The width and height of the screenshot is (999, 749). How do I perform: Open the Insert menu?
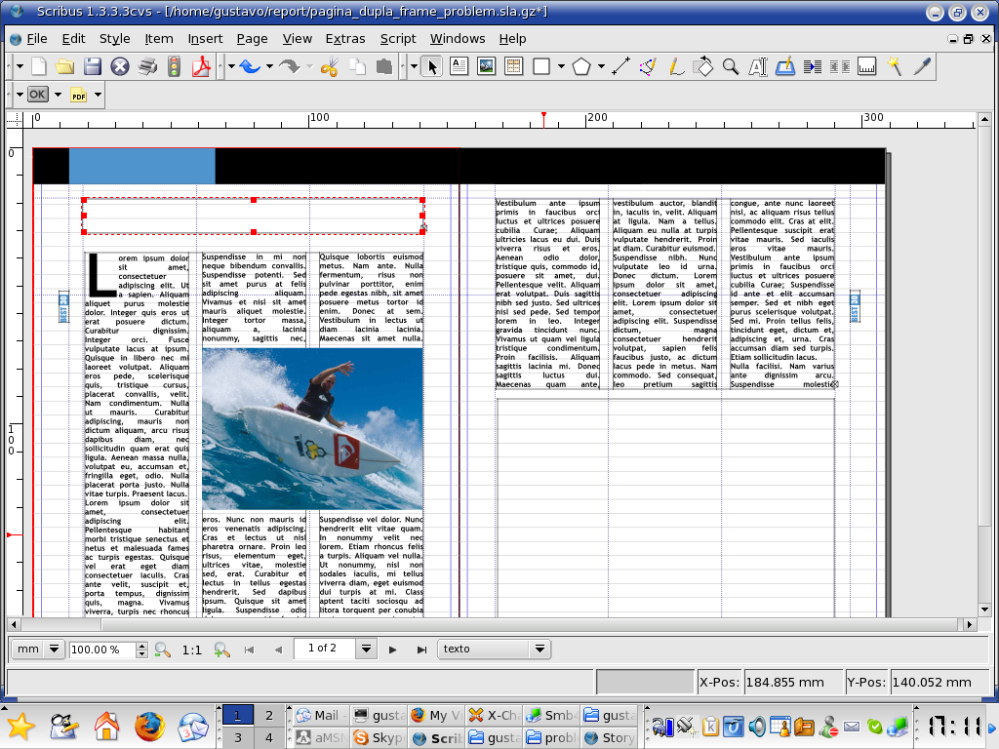point(205,39)
